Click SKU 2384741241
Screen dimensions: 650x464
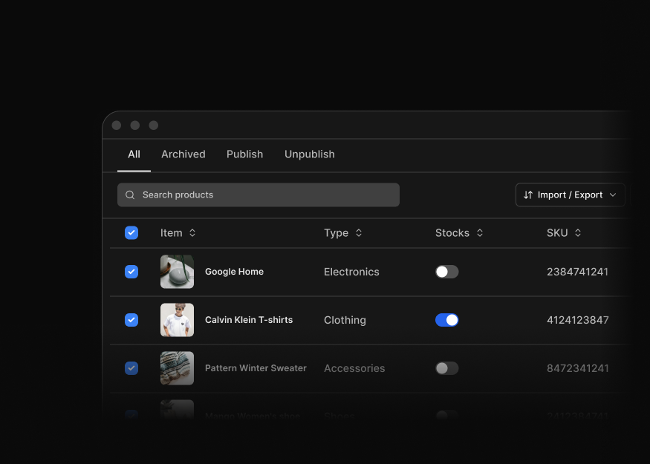tap(577, 272)
